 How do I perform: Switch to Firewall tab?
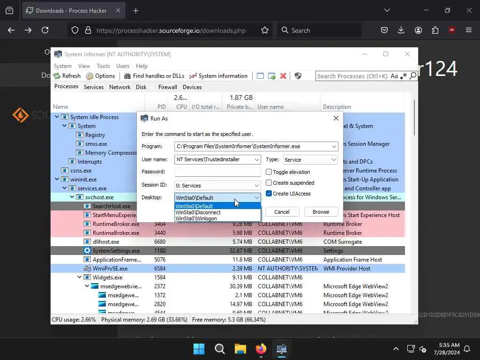pos(167,87)
